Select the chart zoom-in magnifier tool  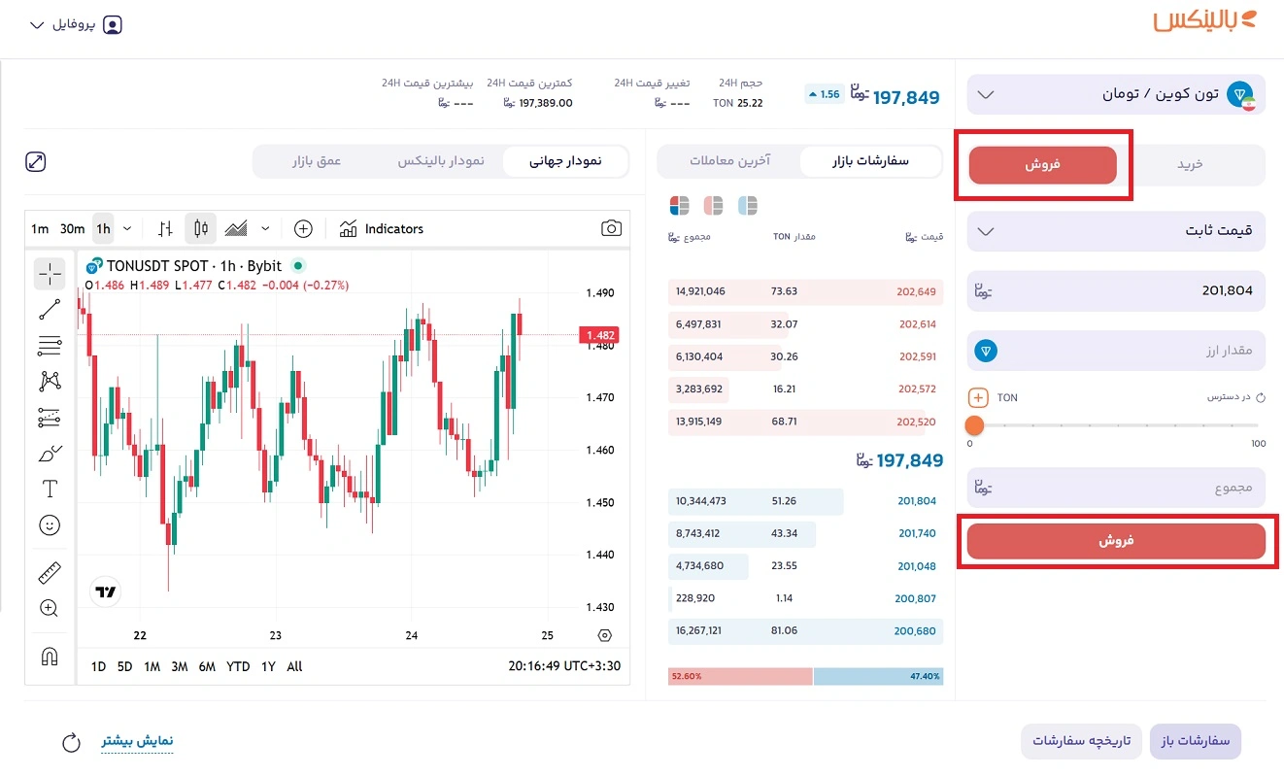[50, 609]
